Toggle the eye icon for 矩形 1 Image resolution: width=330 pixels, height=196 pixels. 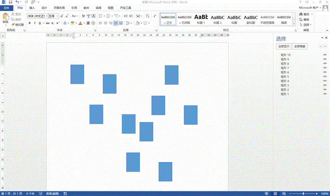coord(325,94)
